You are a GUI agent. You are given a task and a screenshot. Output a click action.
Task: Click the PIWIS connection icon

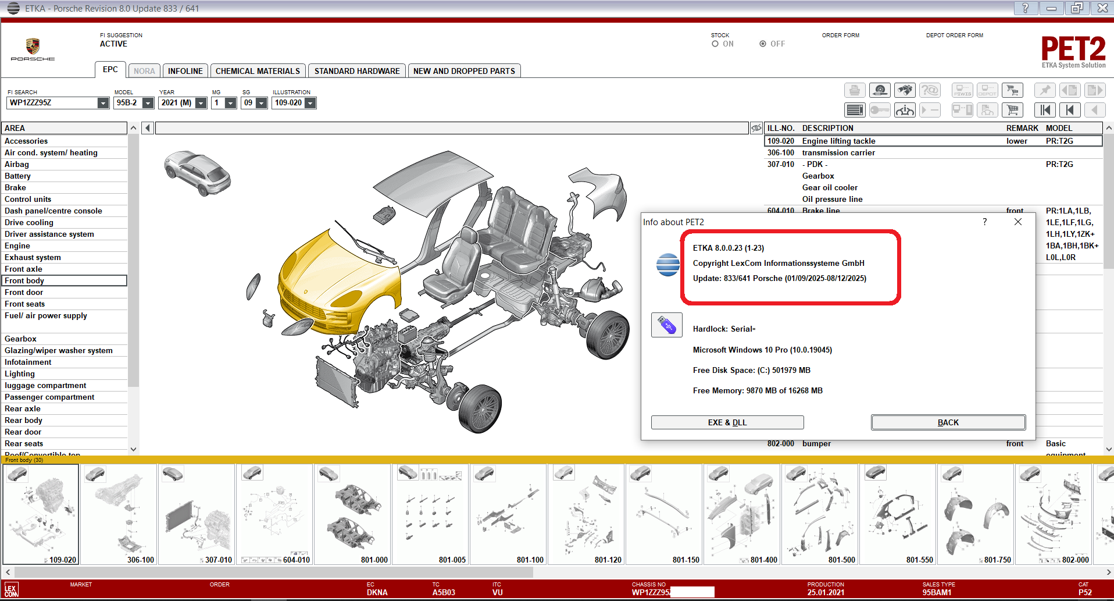[962, 90]
